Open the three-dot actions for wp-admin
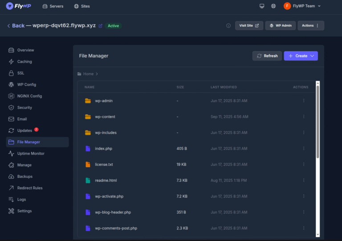342x241 pixels. click(x=304, y=101)
